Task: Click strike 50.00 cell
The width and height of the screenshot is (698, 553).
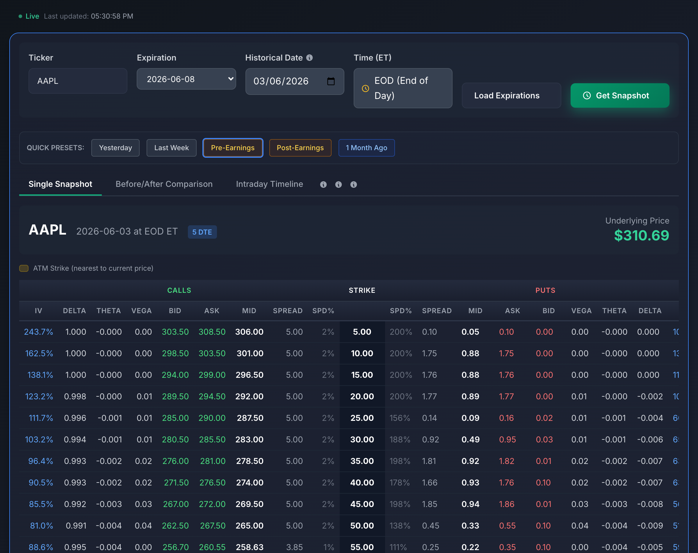Action: click(362, 526)
